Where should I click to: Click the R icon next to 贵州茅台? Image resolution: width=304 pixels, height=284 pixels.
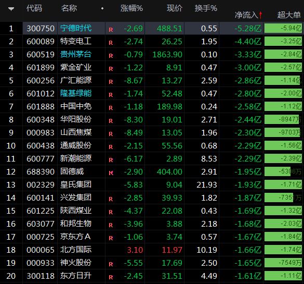pyautogui.click(x=111, y=56)
